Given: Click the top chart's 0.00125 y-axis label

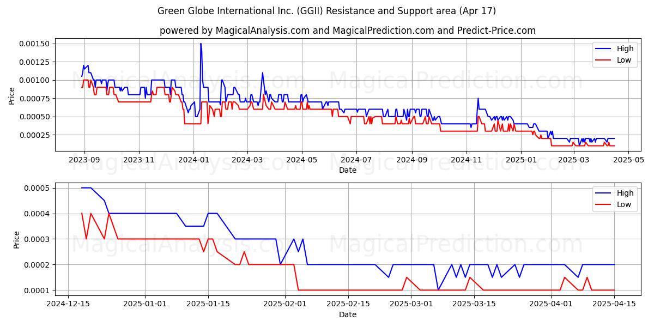Looking at the screenshot, I should tap(35, 62).
